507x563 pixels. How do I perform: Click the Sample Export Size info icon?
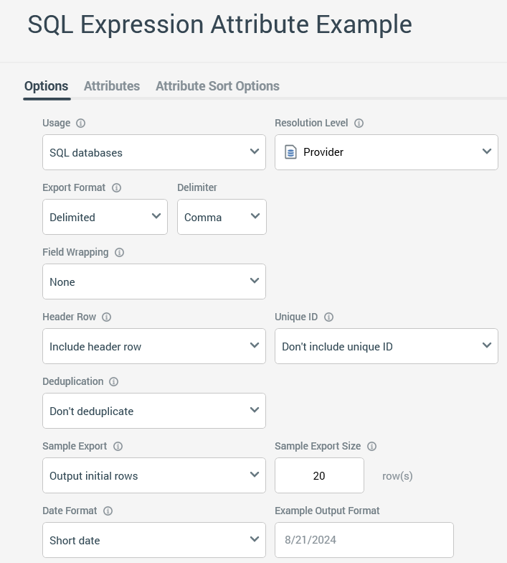click(371, 446)
